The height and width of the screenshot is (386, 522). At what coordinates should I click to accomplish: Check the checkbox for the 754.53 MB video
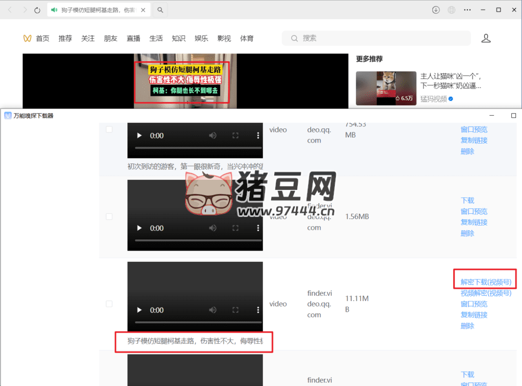[109, 130]
